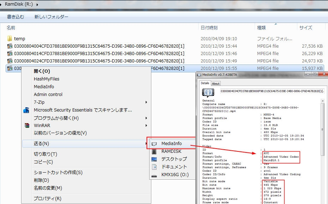Click the WinRAR books icon in the context menu
Viewport: 328px width, 204px height.
pos(27,126)
